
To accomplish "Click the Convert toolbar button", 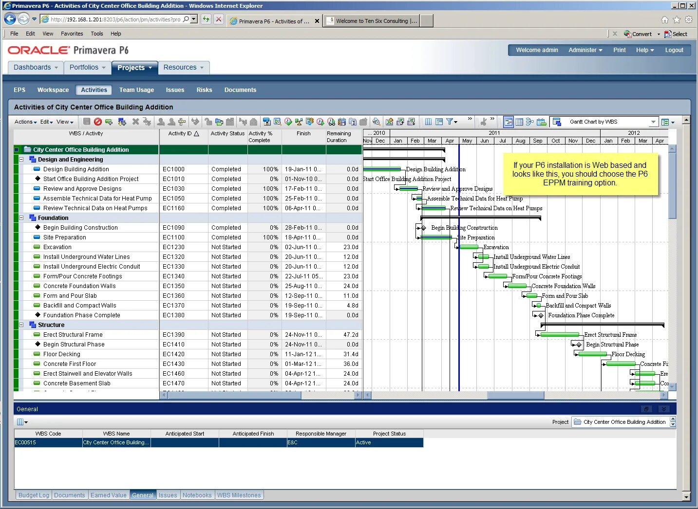I will [x=638, y=34].
